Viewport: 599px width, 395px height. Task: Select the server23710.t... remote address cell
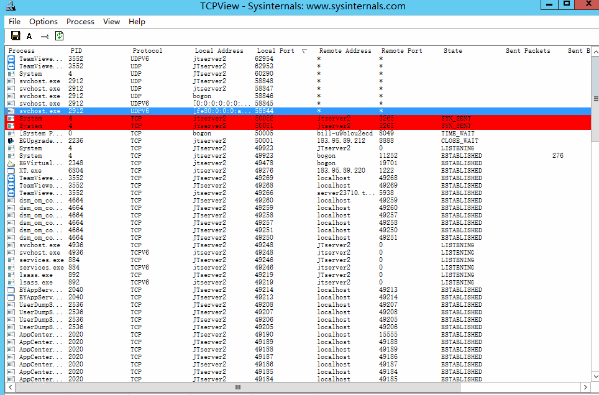(345, 193)
